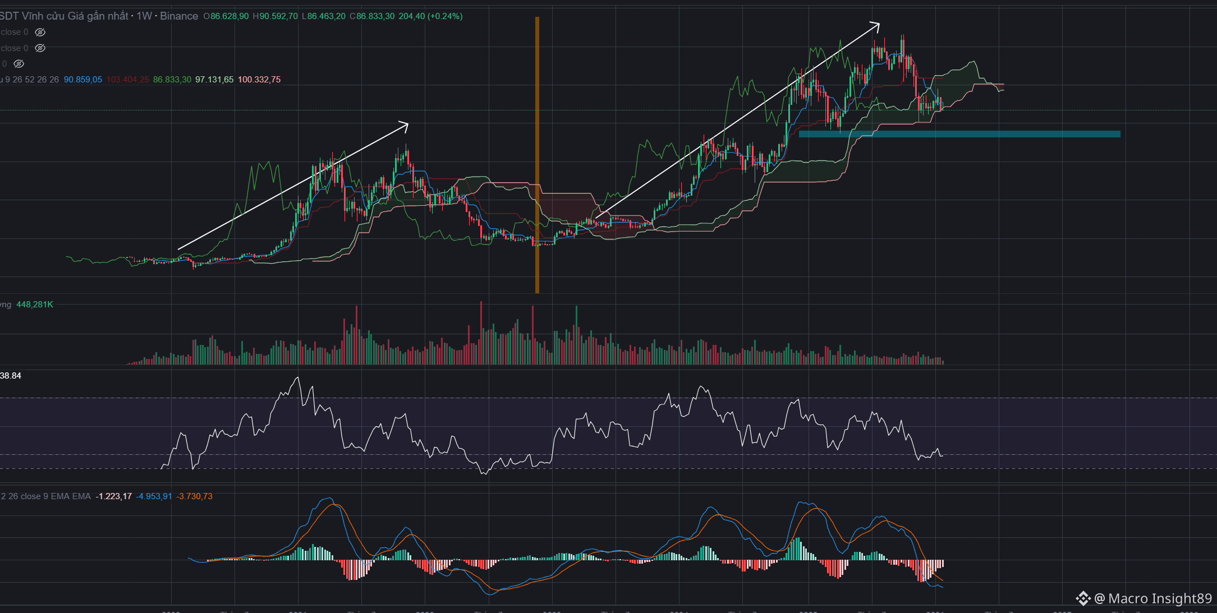Click the price change value 204,40 (+0.24%)
Image resolution: width=1217 pixels, height=613 pixels.
430,16
